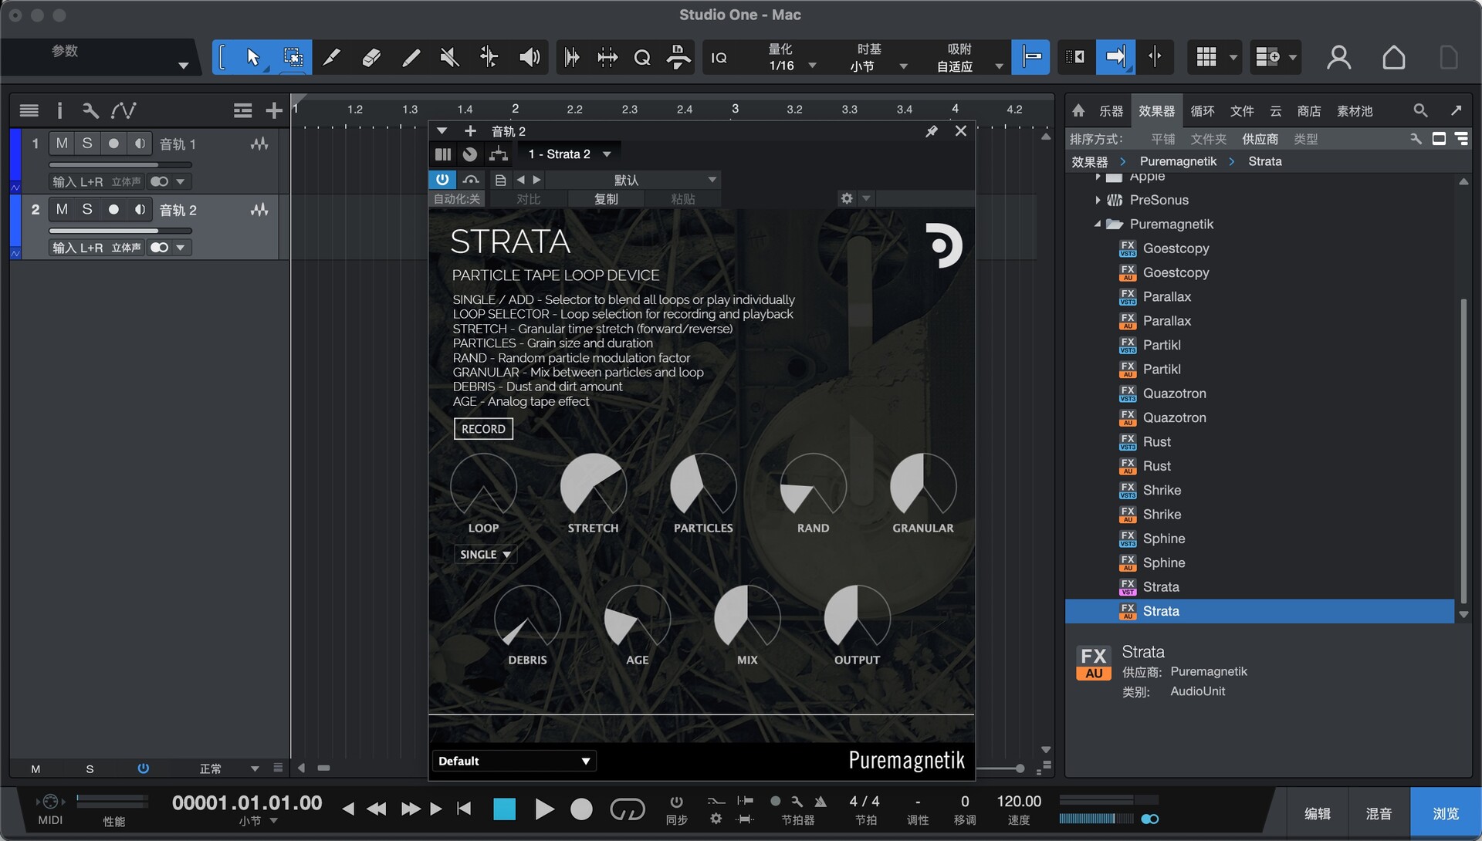The width and height of the screenshot is (1482, 841).
Task: Open the inspector info icon
Action: click(x=59, y=110)
